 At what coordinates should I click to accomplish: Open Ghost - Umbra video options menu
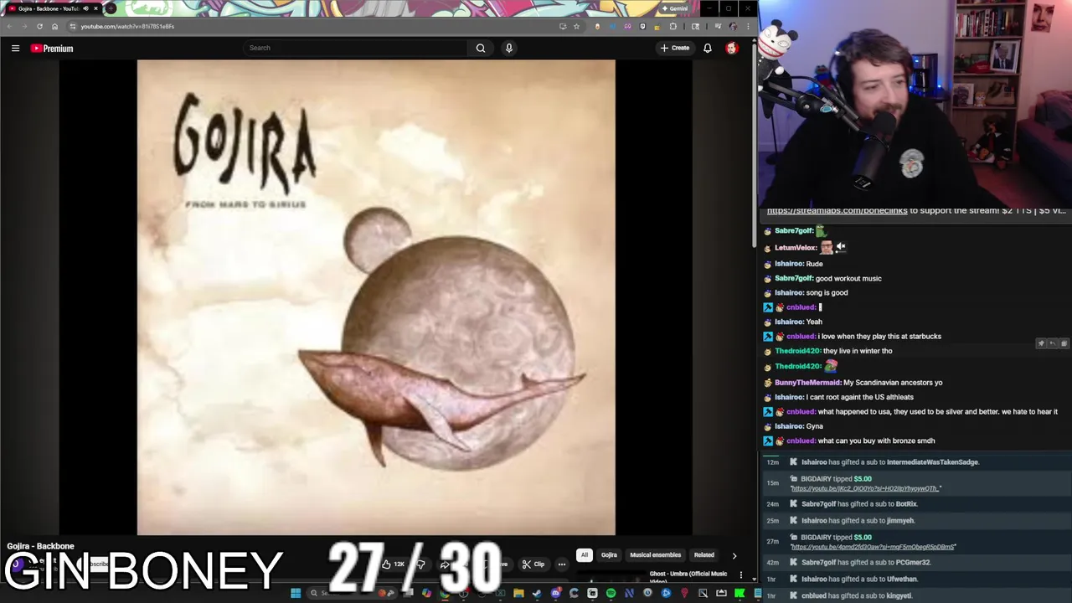[x=740, y=575]
